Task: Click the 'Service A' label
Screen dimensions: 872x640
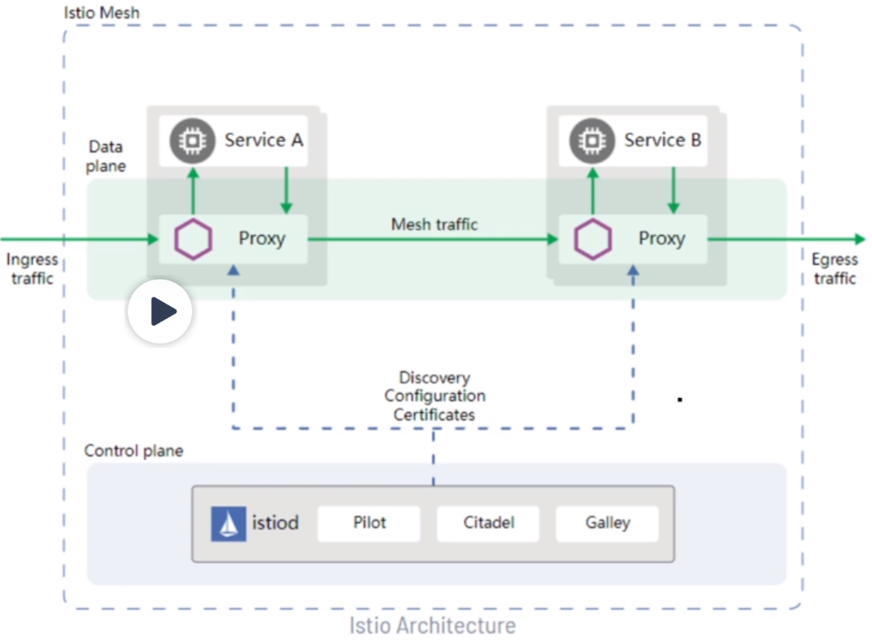Action: 263,140
